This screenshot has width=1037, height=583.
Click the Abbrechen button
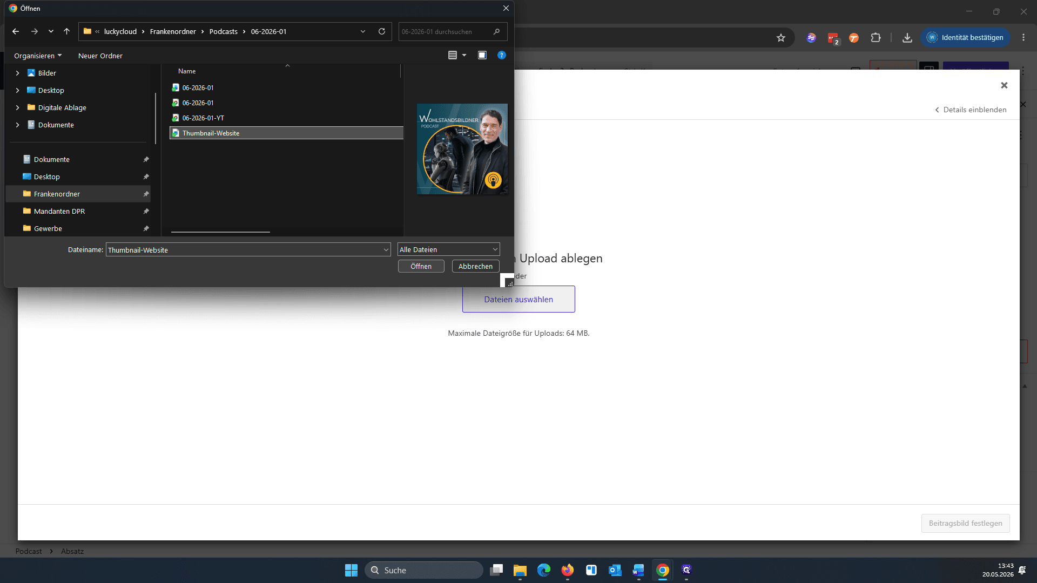click(475, 266)
